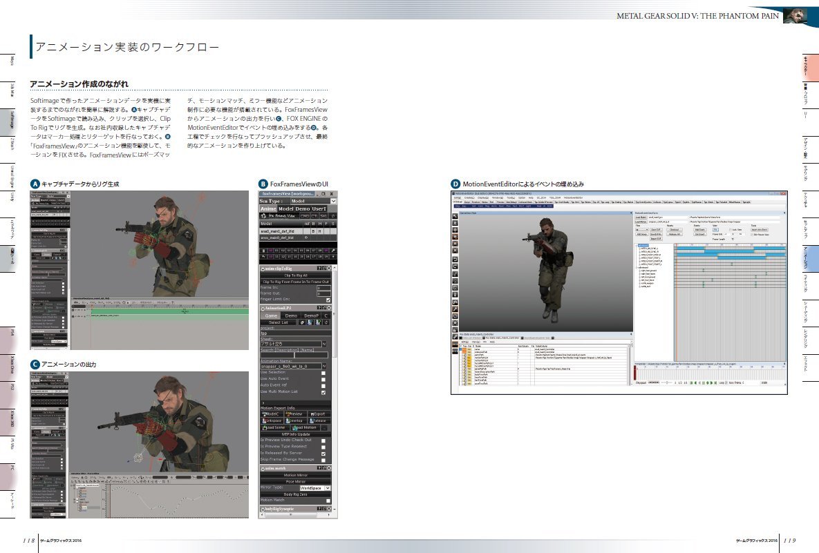Open the Mirror Type WorldSpace dropdown

pos(328,487)
